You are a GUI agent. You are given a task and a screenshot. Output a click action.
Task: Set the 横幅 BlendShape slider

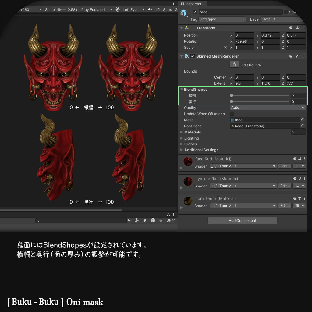pyautogui.click(x=231, y=95)
